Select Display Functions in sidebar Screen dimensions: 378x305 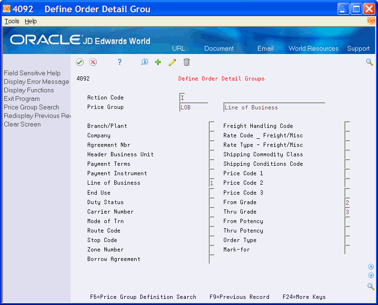(x=28, y=90)
